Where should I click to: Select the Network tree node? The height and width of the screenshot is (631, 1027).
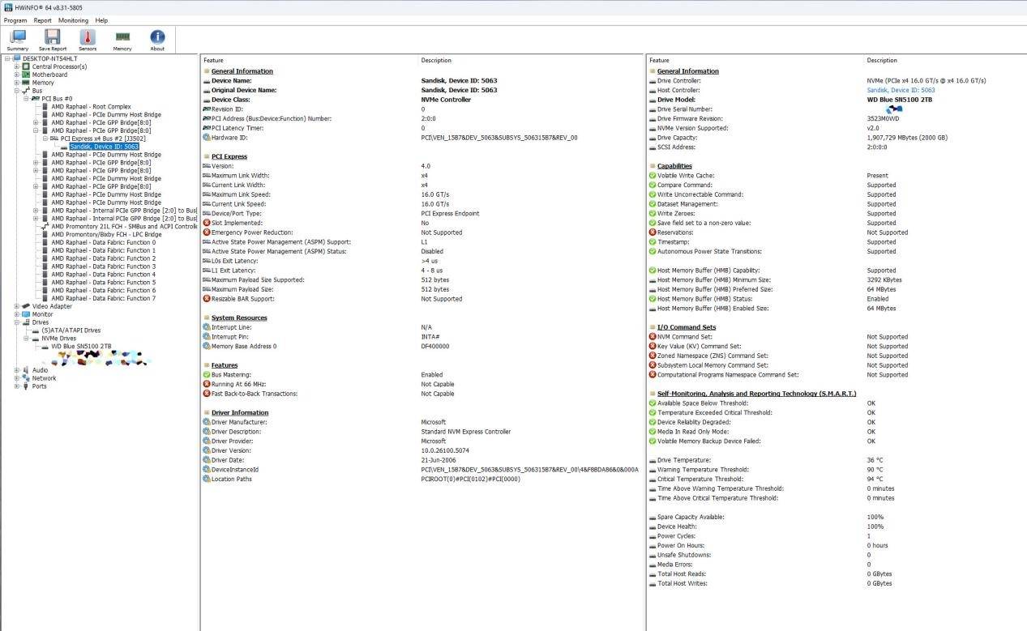(x=44, y=378)
